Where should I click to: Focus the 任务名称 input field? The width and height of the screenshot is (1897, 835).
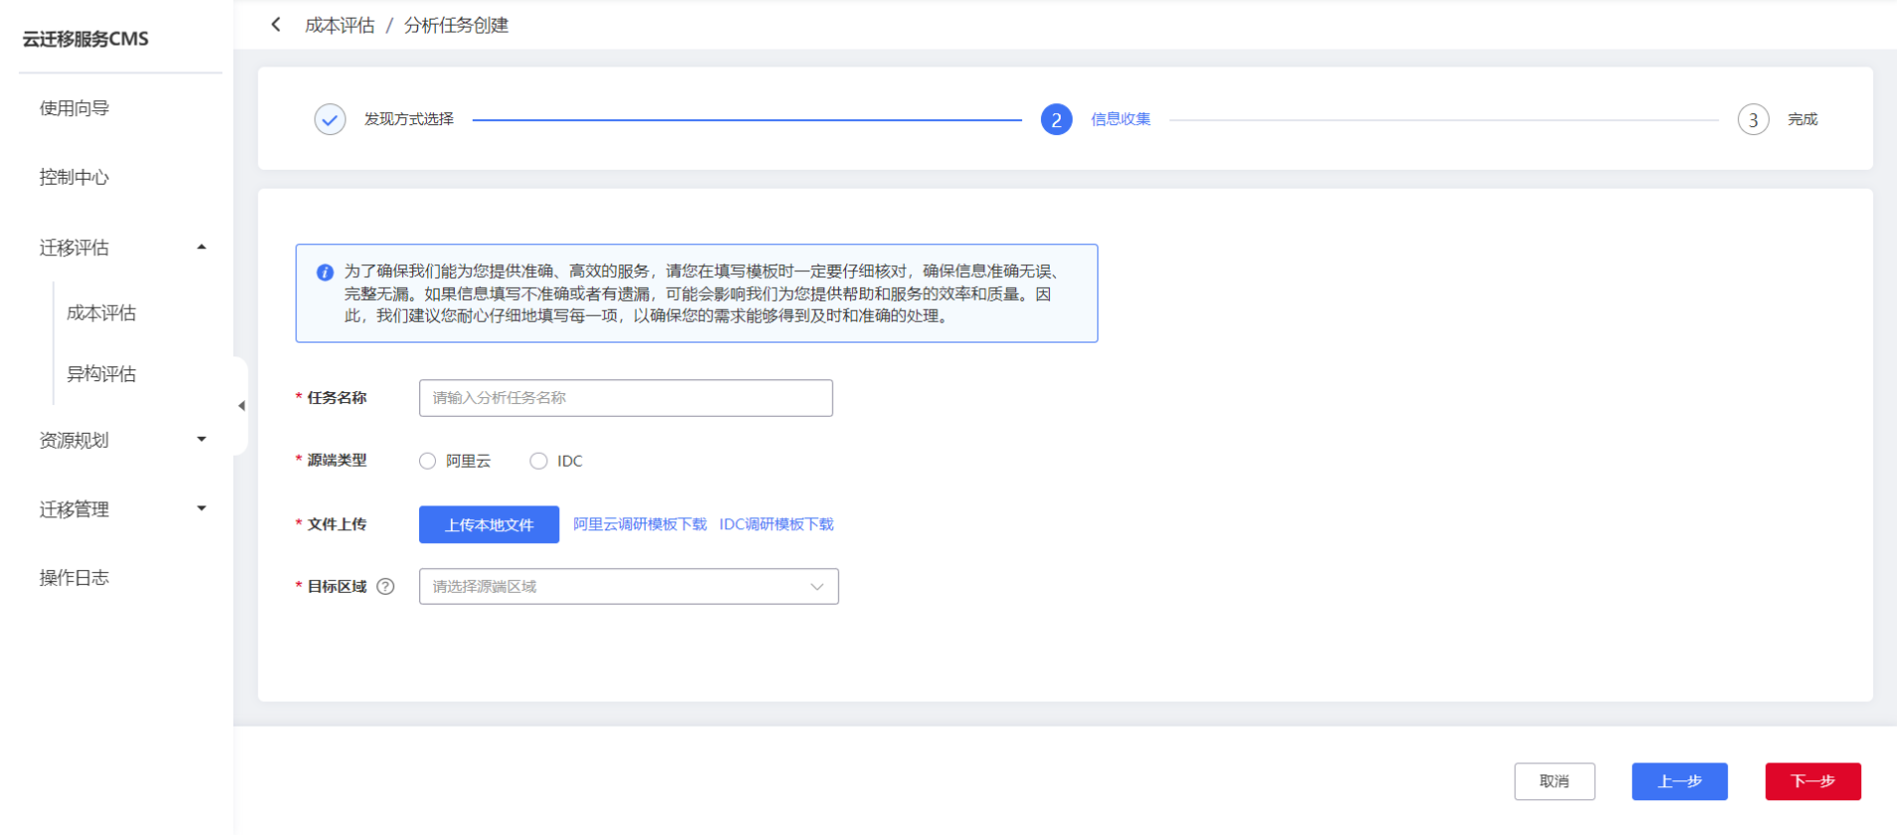point(626,398)
